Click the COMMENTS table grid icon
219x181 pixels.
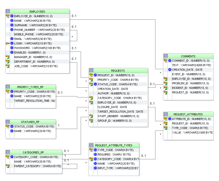(x=166, y=56)
